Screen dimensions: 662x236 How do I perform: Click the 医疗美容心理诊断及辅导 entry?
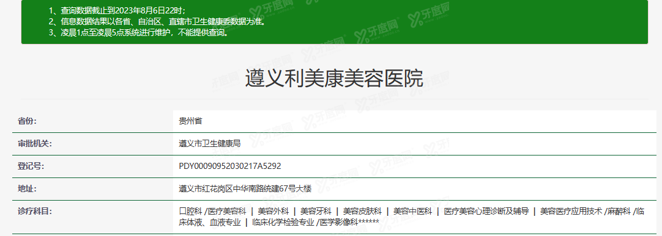486,211
